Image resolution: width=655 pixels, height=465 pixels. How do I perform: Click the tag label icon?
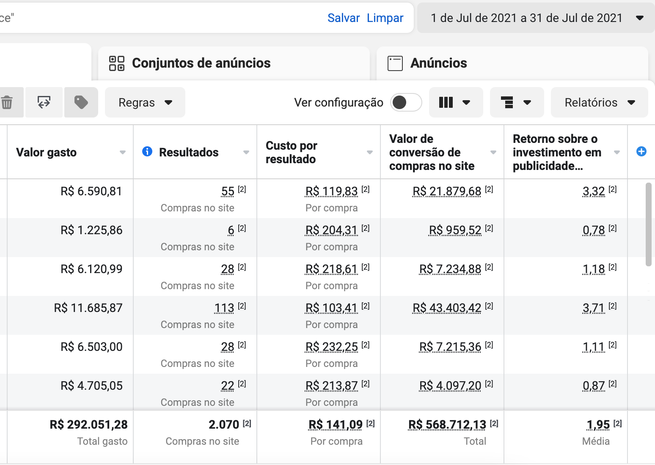click(81, 102)
